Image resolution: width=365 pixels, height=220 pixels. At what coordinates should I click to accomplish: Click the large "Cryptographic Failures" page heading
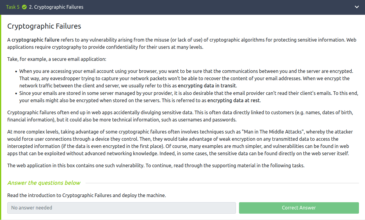pos(44,26)
